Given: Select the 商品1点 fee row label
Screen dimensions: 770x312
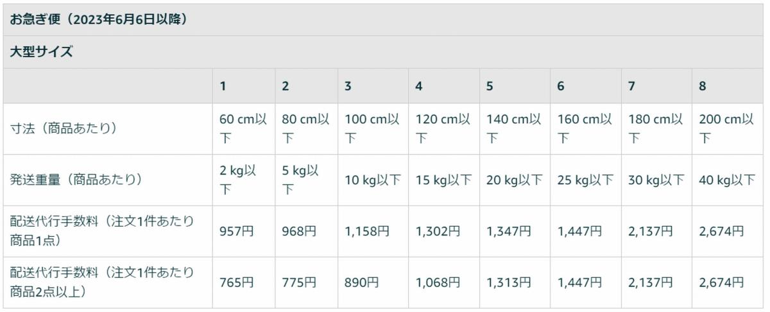Looking at the screenshot, I should point(101,230).
